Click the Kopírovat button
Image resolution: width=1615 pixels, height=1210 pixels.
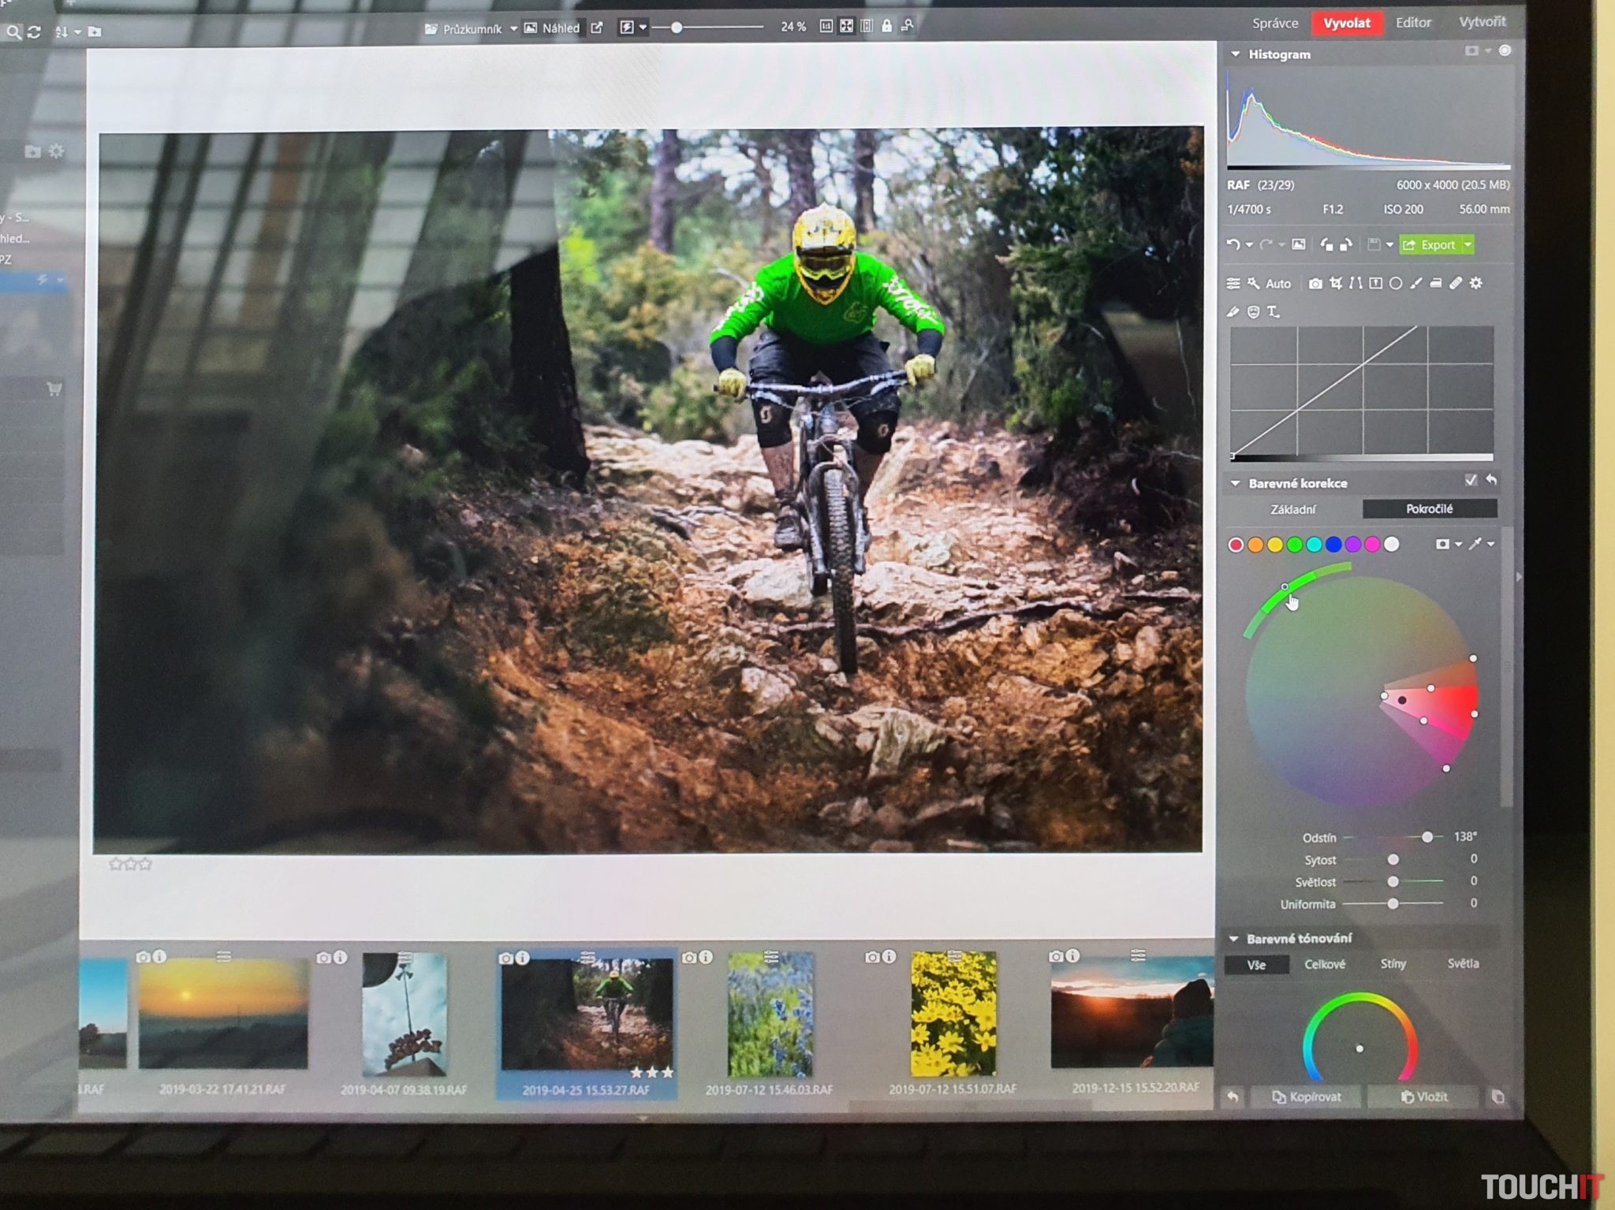point(1306,1096)
